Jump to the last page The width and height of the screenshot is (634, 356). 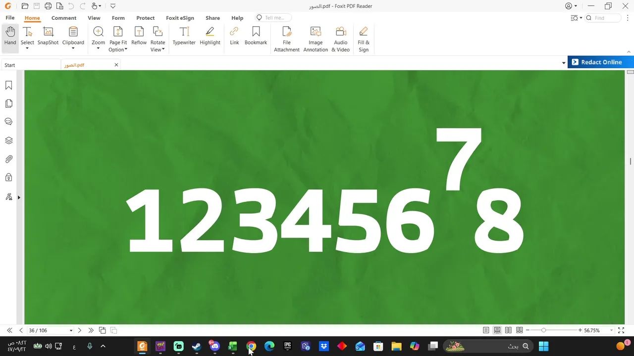coord(91,330)
